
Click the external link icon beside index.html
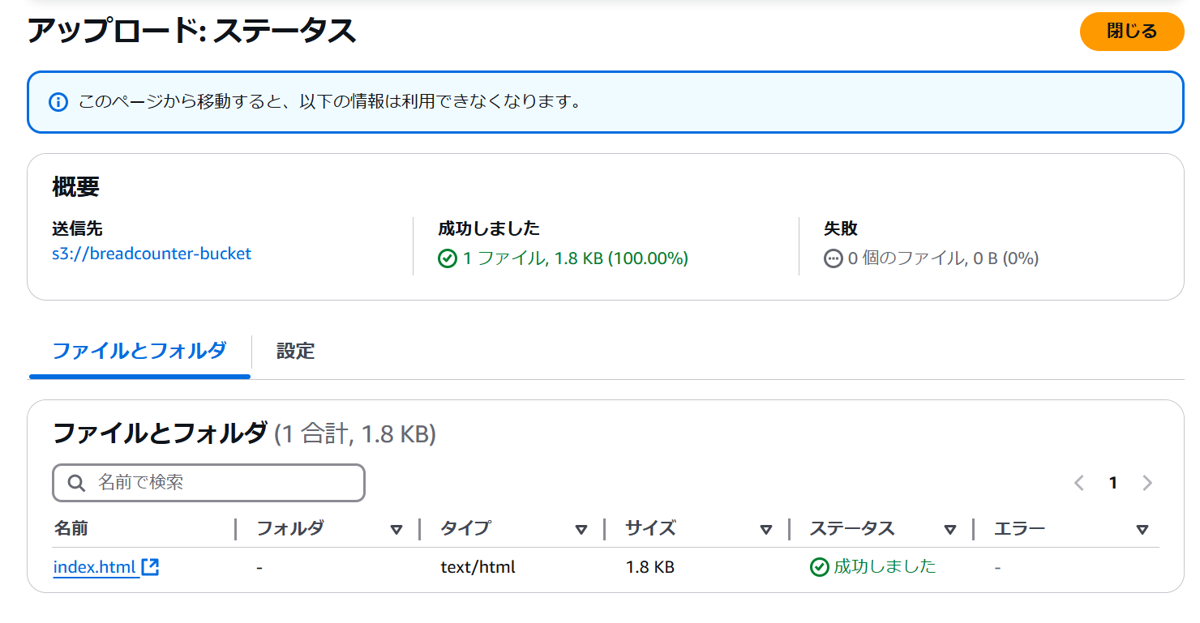coord(150,567)
